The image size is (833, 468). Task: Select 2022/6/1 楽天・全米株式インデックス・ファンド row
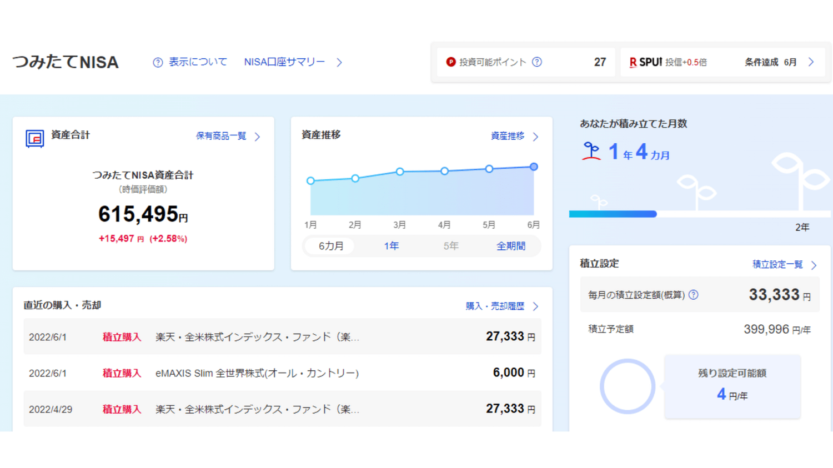point(282,336)
